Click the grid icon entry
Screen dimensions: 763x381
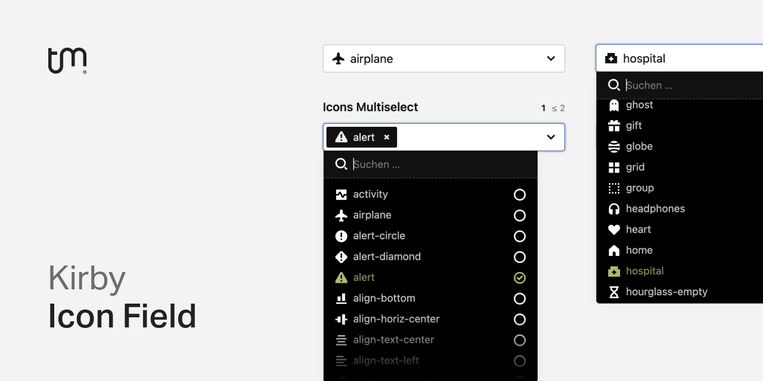635,167
